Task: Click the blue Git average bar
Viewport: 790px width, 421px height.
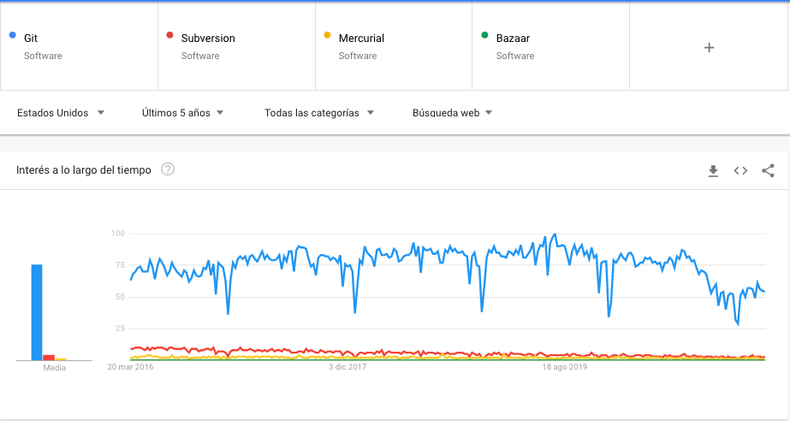Action: 37,312
